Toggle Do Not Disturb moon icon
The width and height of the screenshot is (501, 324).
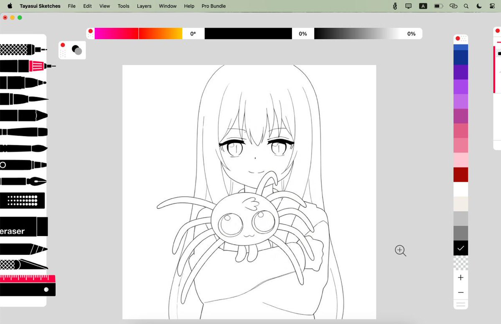[479, 6]
